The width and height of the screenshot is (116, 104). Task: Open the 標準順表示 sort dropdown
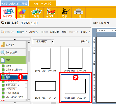pos(43,42)
